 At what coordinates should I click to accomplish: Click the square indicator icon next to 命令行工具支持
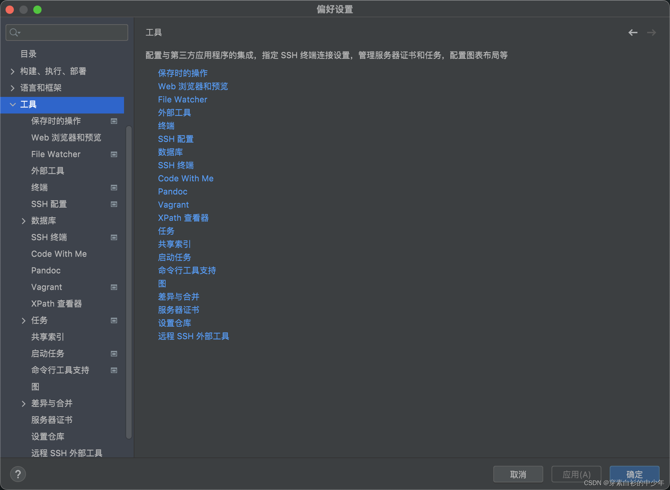coord(114,370)
